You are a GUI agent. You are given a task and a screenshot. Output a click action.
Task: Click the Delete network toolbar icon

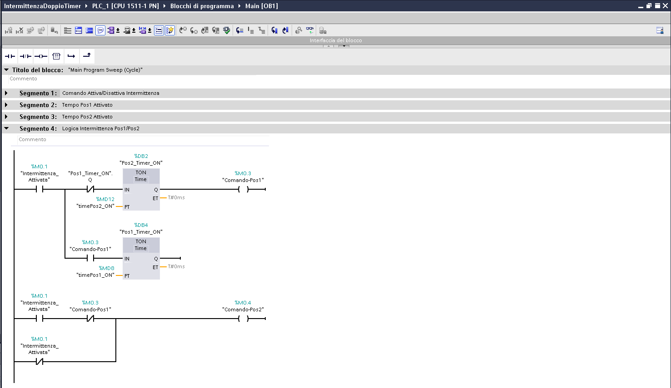20,30
